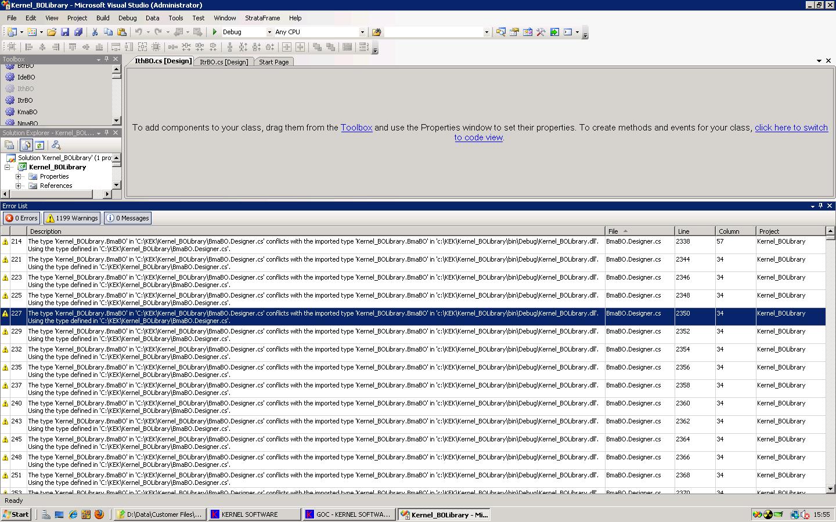The width and height of the screenshot is (836, 522).
Task: Click the Save All toolbar icon
Action: pyautogui.click(x=78, y=32)
